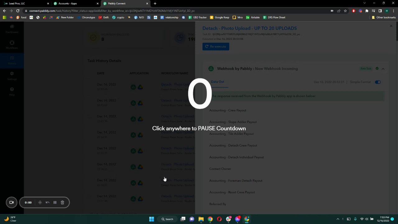398x224 pixels.
Task: Open the Windows Start menu
Action: coord(151,219)
